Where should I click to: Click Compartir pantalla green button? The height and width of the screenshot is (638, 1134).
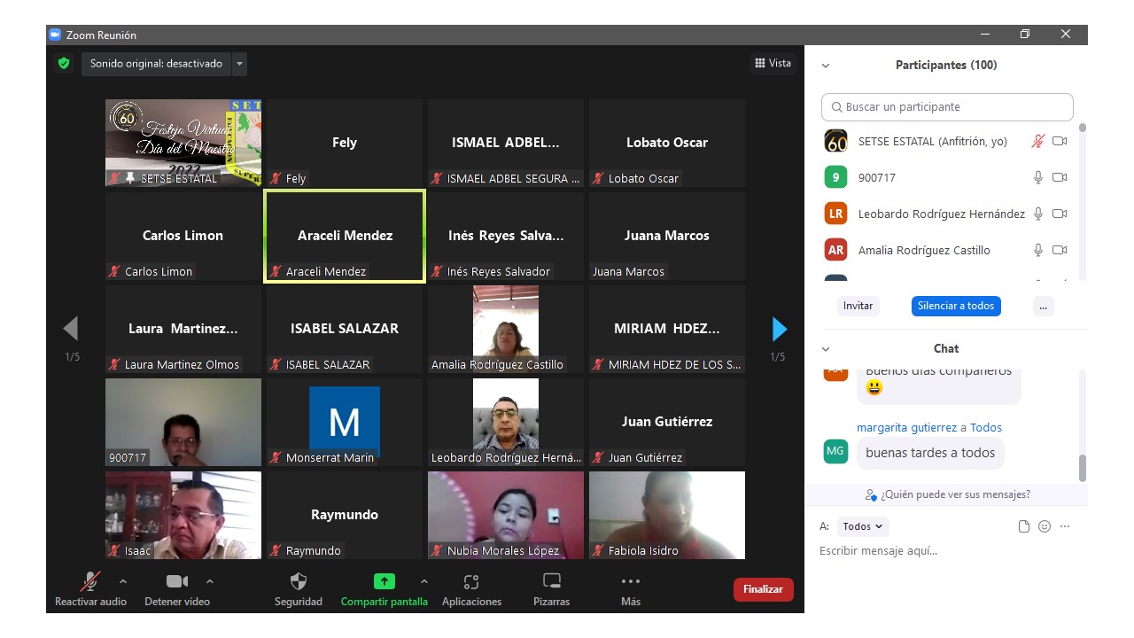click(x=384, y=589)
